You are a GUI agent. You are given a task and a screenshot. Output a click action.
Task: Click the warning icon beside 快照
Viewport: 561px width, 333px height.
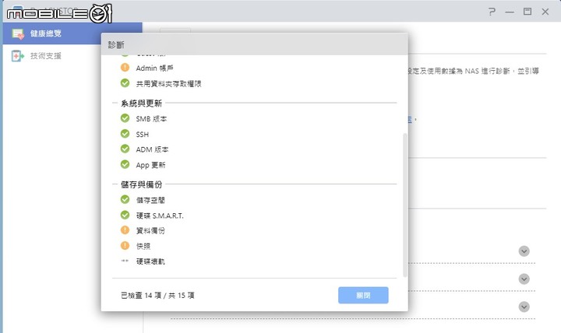point(125,245)
